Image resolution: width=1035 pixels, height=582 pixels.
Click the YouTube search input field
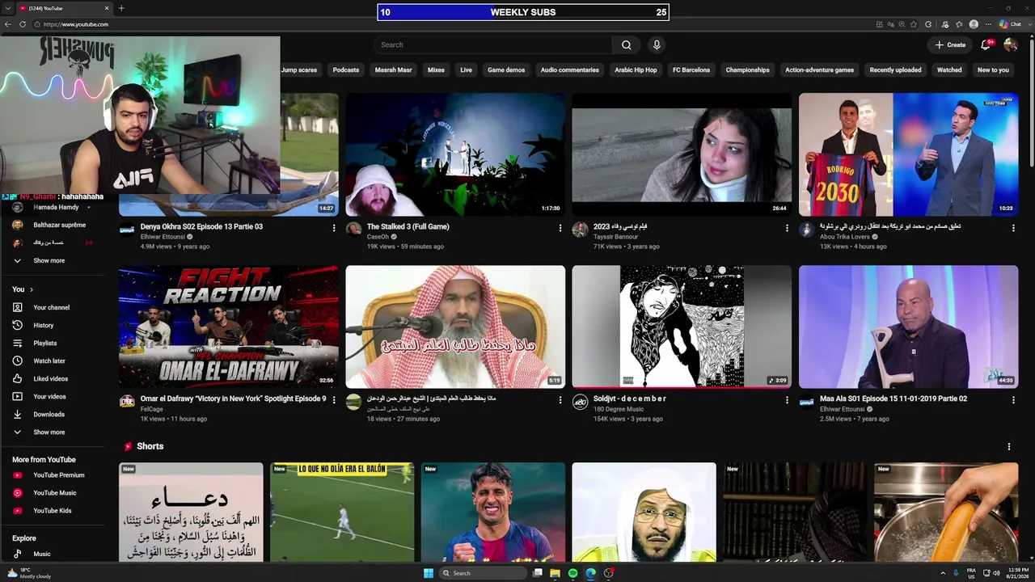click(x=493, y=45)
